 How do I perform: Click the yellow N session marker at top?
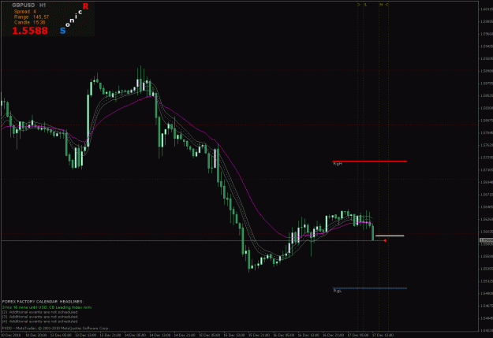[381, 5]
